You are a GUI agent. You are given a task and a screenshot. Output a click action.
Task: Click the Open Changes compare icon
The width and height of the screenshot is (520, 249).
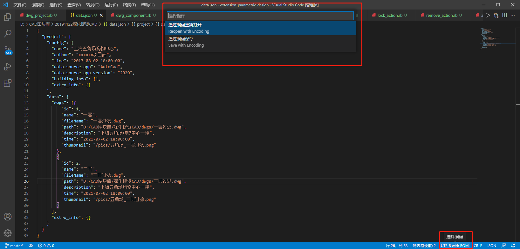(496, 15)
